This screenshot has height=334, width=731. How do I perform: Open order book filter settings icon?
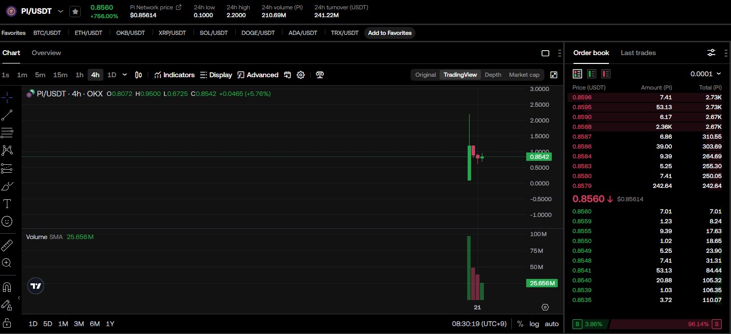711,53
